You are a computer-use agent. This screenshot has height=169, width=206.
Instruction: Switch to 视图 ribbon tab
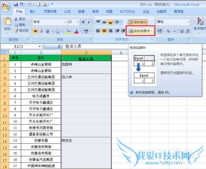pyautogui.click(x=109, y=12)
